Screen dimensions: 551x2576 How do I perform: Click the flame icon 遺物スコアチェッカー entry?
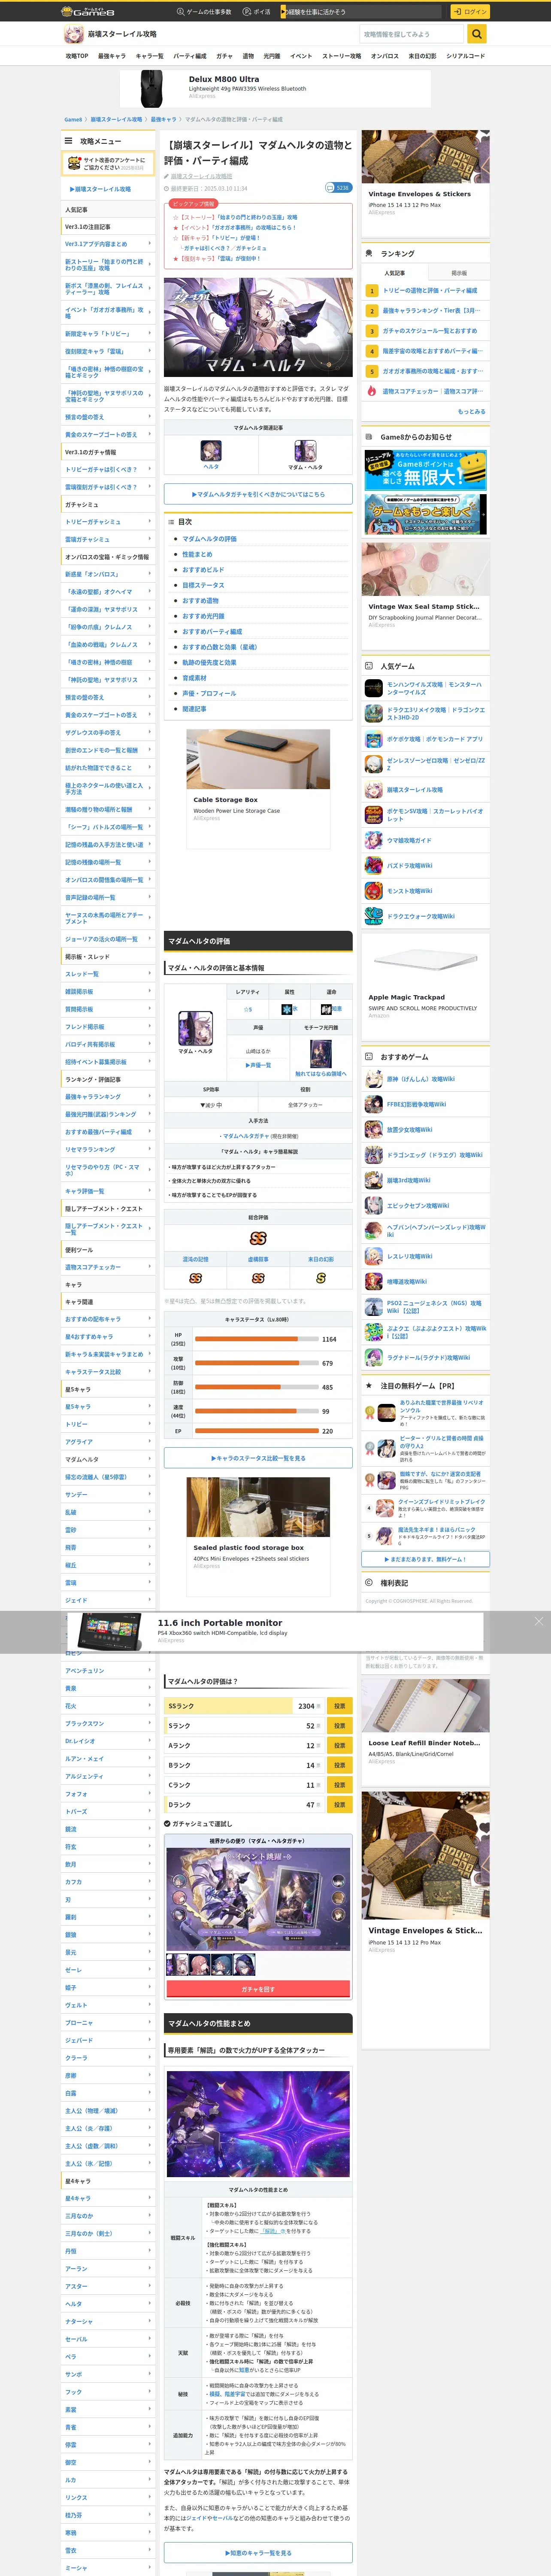click(371, 392)
